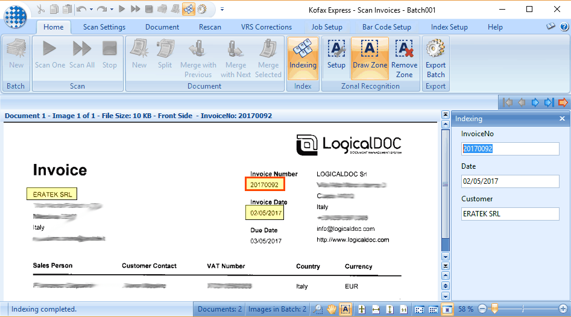571x317 pixels.
Task: Click Fit to Height icon in status bar
Action: tap(390, 309)
